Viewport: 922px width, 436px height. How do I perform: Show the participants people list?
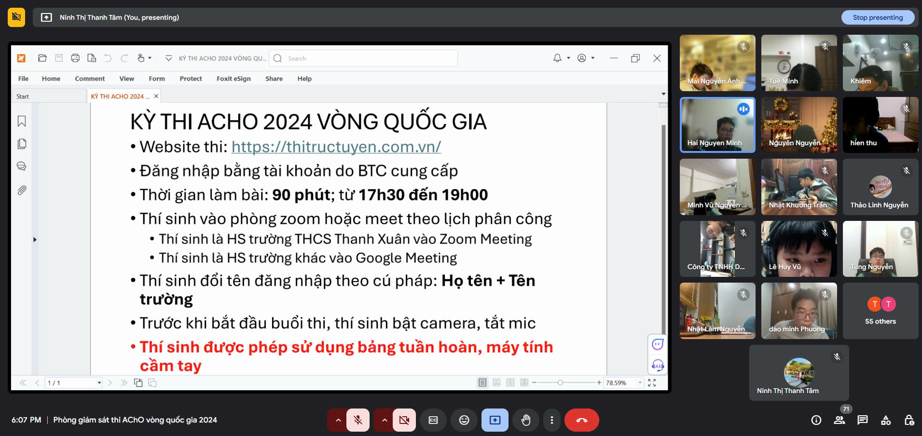tap(839, 420)
